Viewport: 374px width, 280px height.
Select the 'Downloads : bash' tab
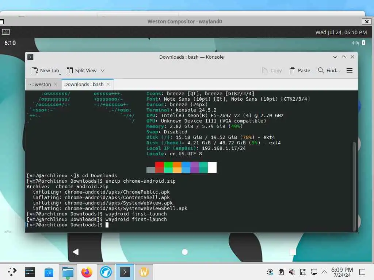[84, 84]
